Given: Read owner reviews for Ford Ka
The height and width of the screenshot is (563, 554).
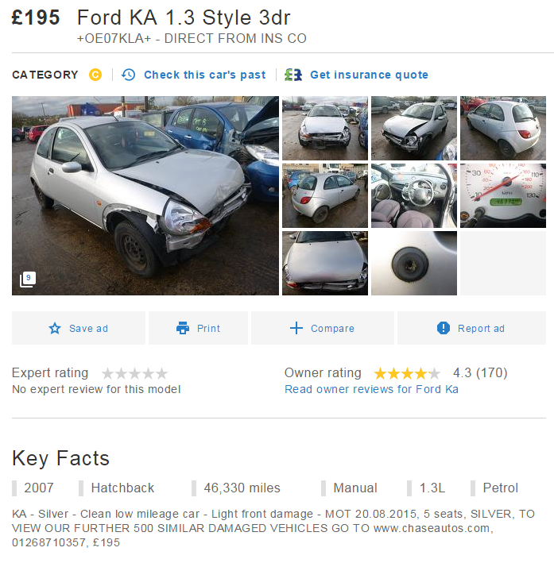Looking at the screenshot, I should pyautogui.click(x=371, y=389).
